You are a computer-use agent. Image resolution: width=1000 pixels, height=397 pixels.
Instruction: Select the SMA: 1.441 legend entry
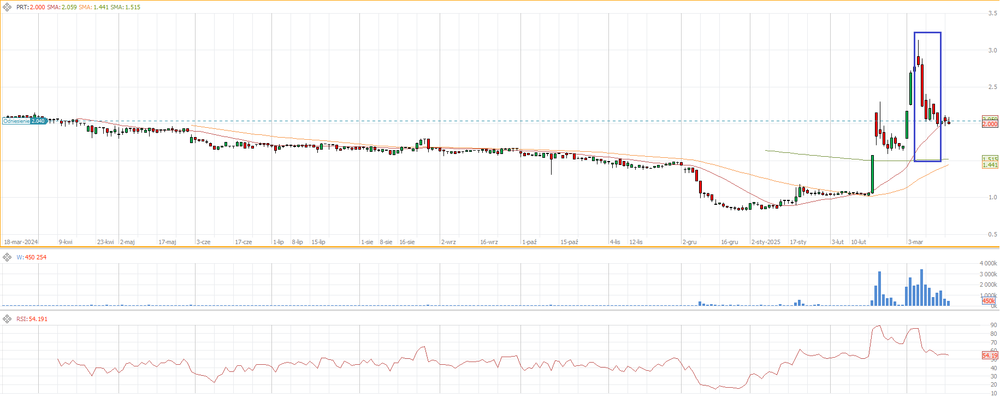point(93,7)
